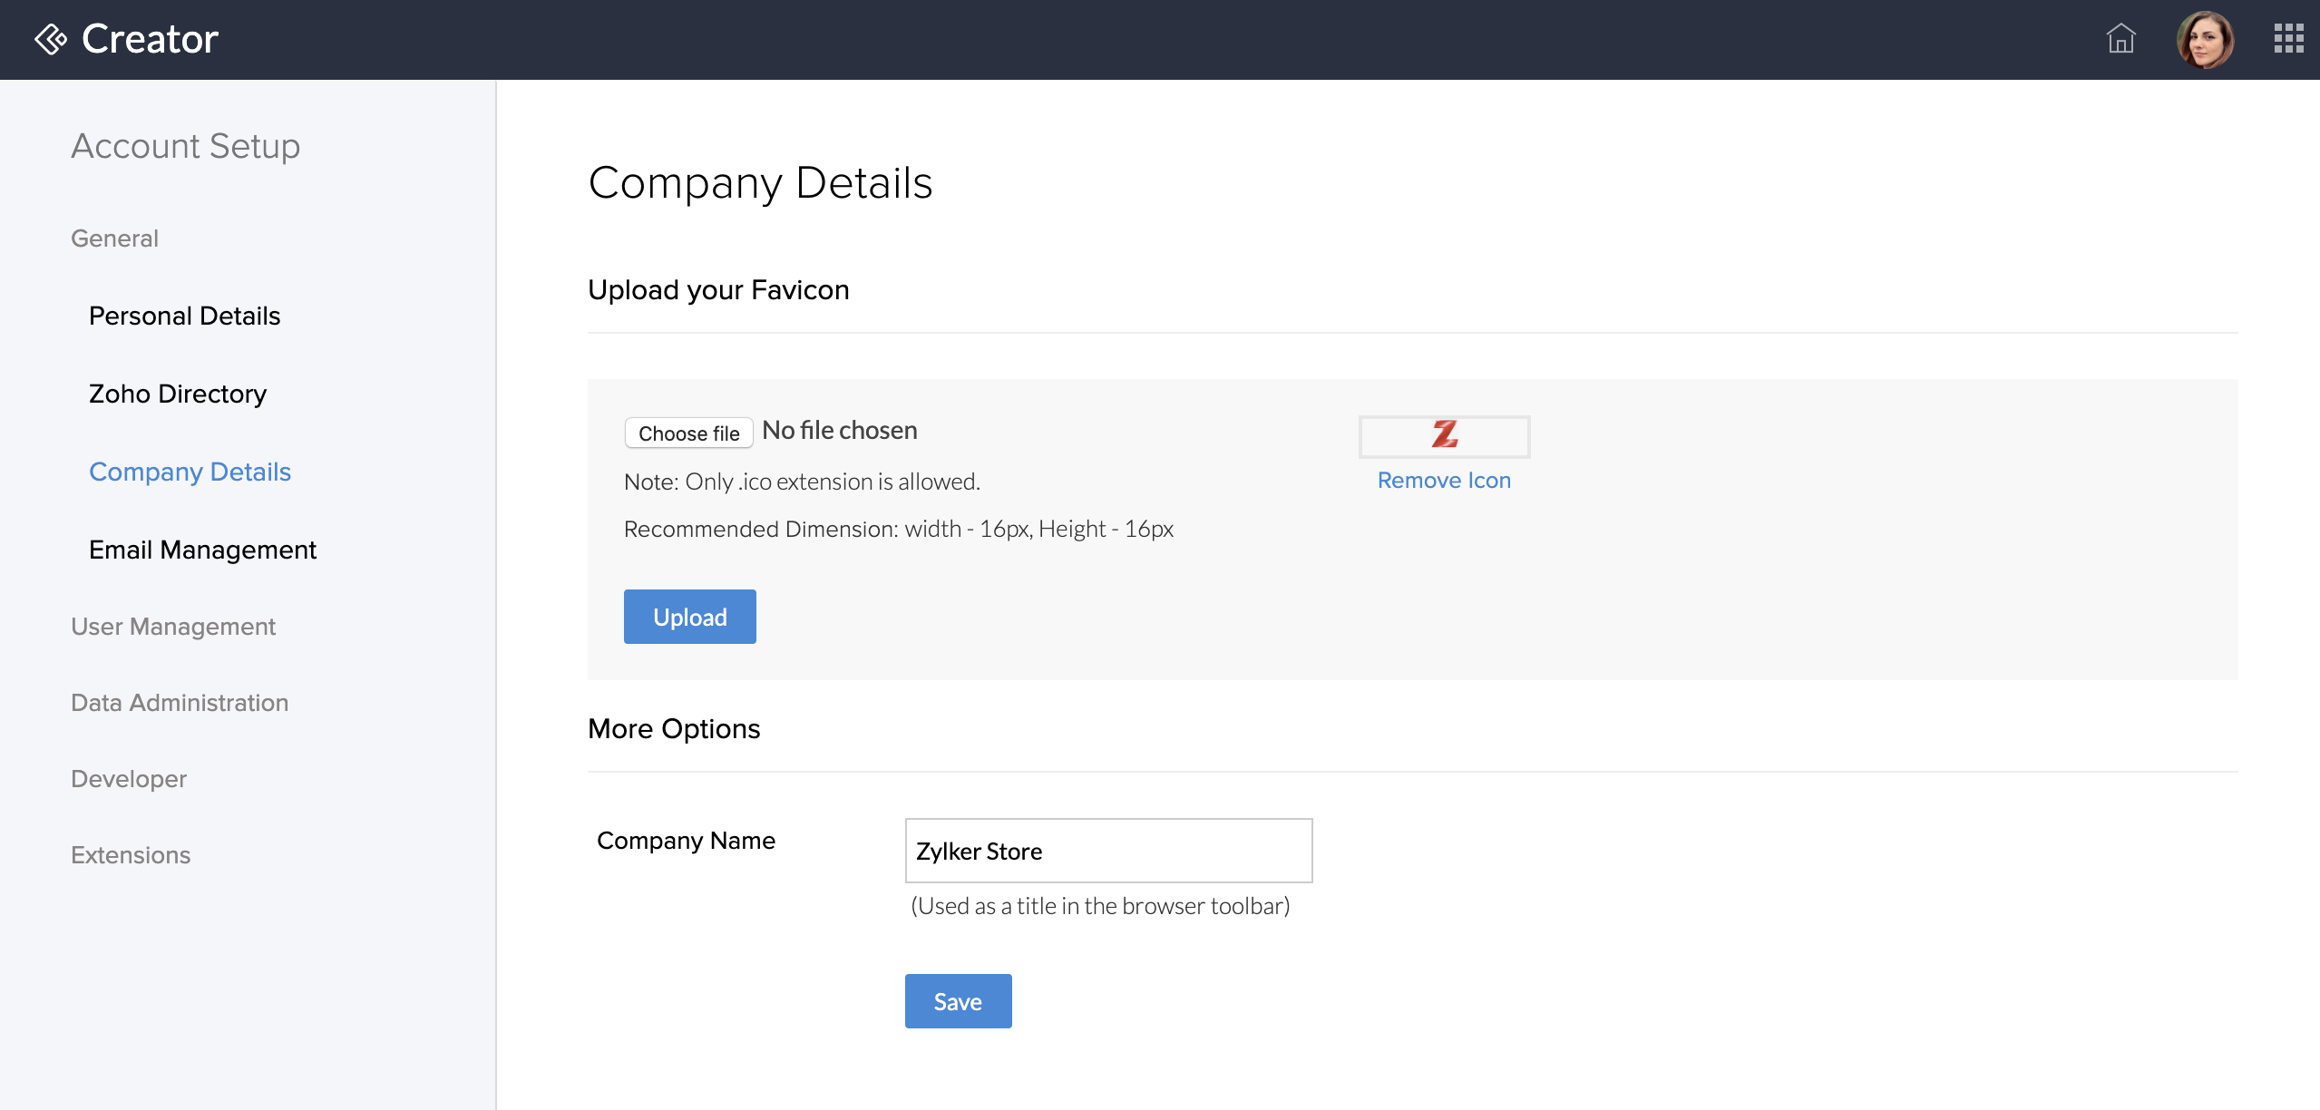Screen dimensions: 2320x1110
Task: Click the 'Company Name' label
Action: point(686,841)
